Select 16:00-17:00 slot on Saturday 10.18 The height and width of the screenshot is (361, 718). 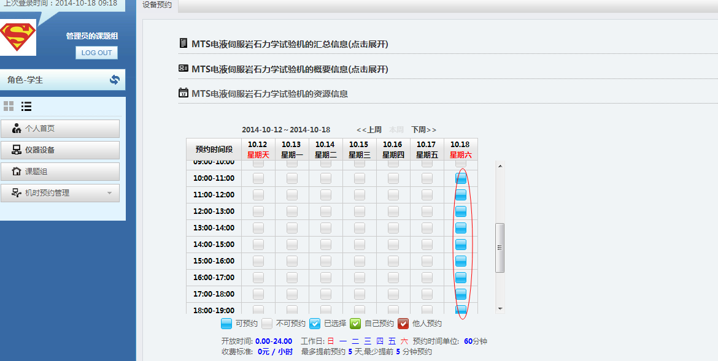[460, 278]
